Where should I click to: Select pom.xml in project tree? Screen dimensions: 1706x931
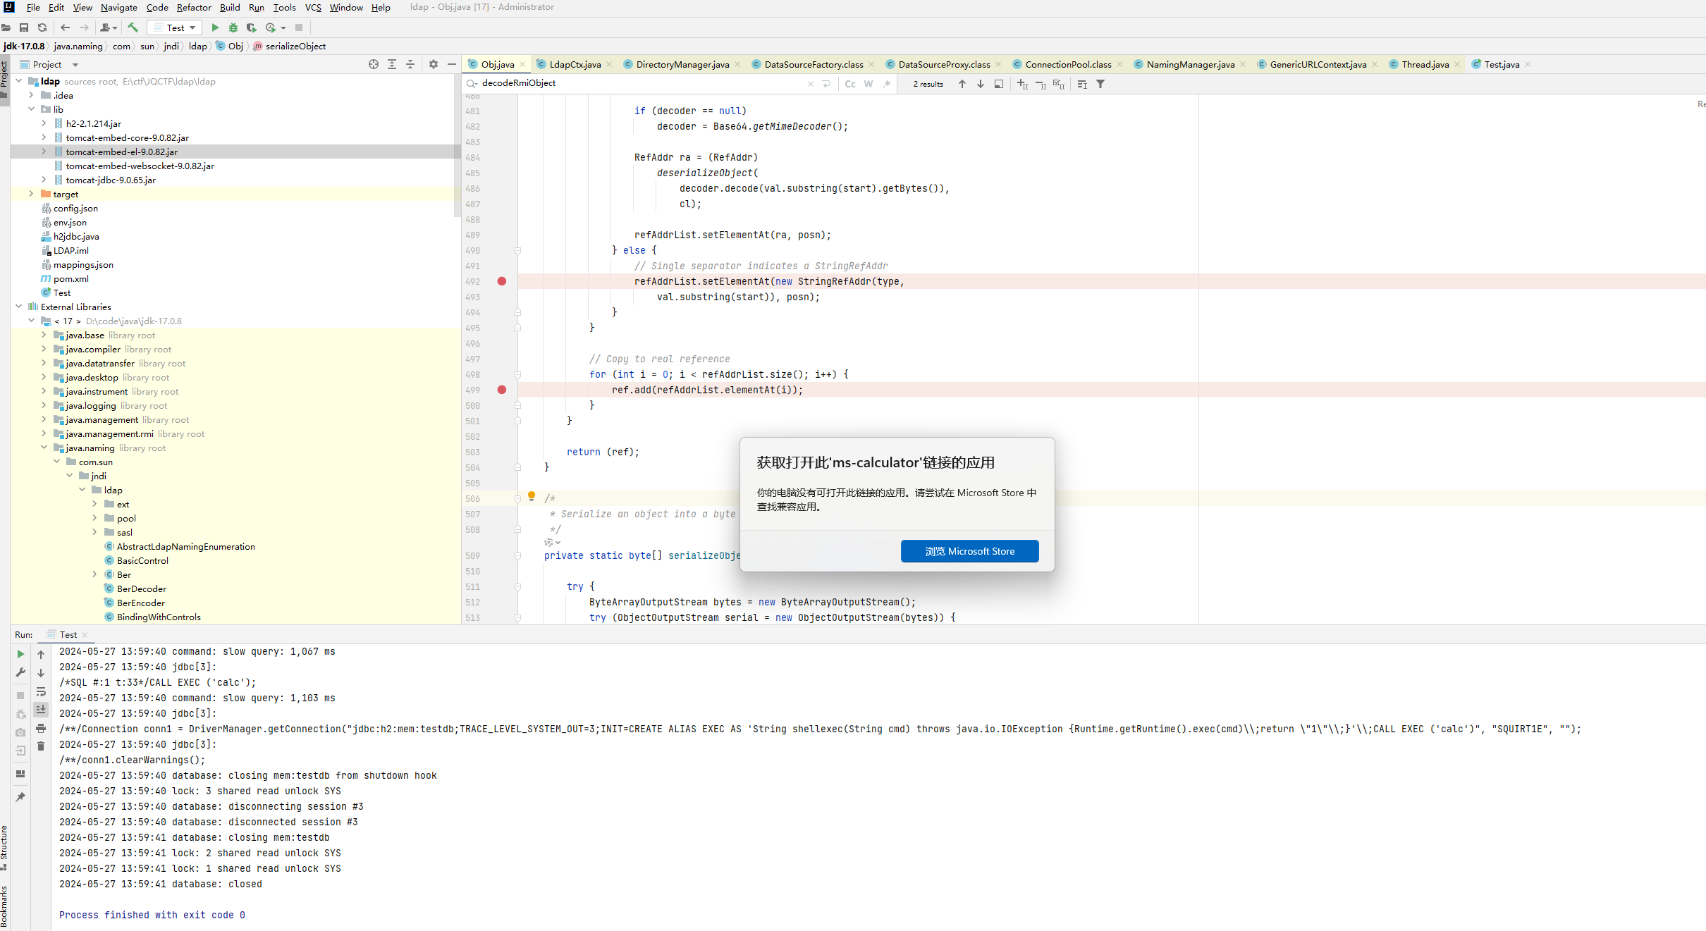(71, 278)
